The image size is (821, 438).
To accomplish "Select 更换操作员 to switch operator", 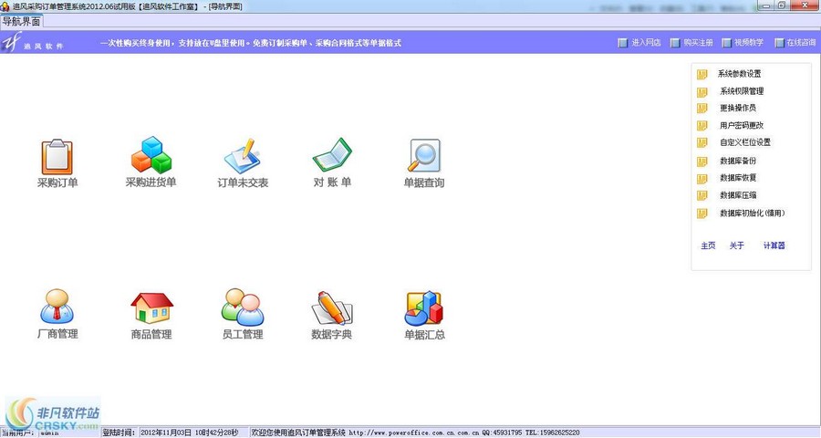I will click(738, 108).
